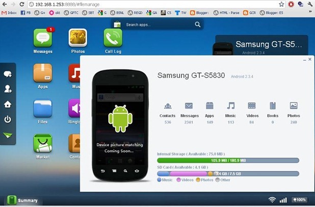The image size is (315, 207).
Task: Click the Books icon showing 0
Action: coord(273,106)
